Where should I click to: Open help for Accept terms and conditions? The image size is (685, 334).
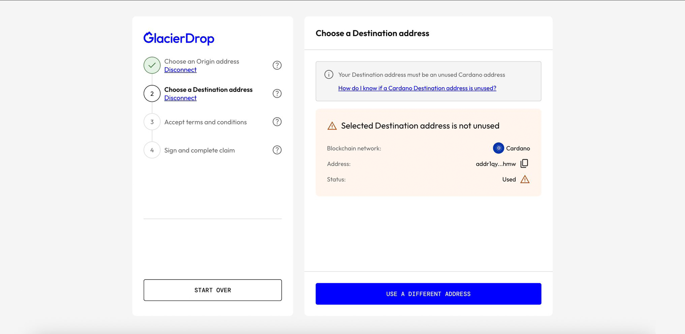pyautogui.click(x=277, y=122)
